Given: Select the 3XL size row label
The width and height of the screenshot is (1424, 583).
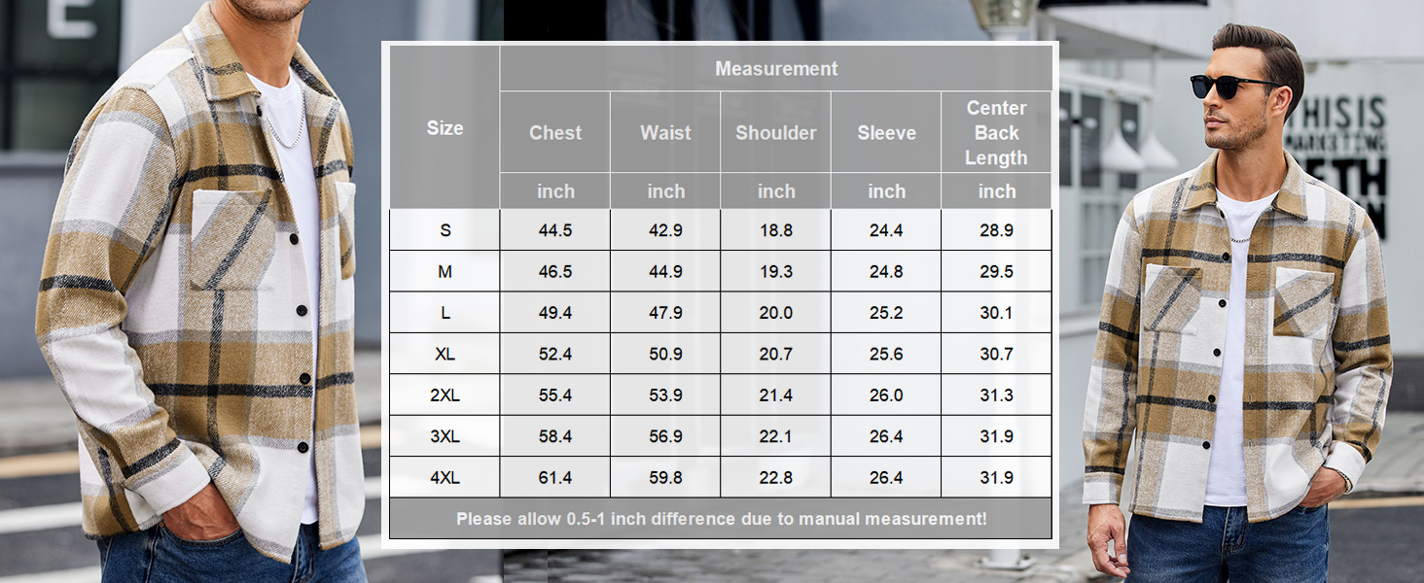Looking at the screenshot, I should [x=445, y=437].
